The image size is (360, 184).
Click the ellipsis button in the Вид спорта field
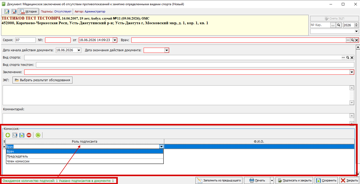click(x=343, y=58)
